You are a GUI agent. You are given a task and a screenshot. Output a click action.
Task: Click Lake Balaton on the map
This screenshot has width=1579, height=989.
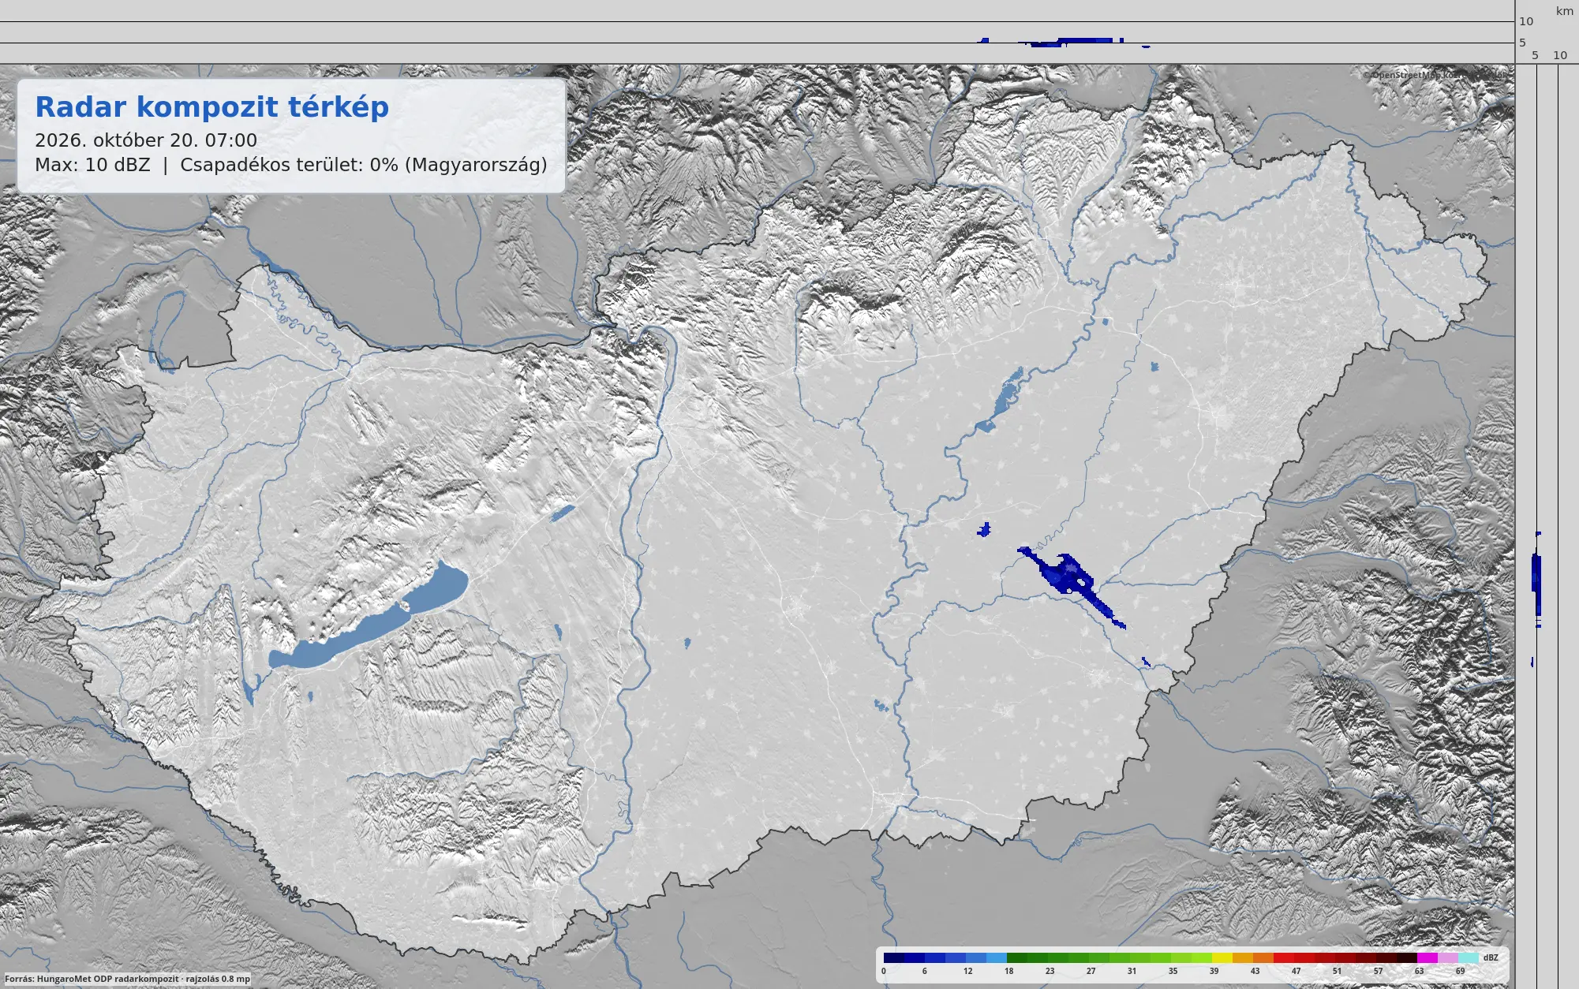(369, 617)
